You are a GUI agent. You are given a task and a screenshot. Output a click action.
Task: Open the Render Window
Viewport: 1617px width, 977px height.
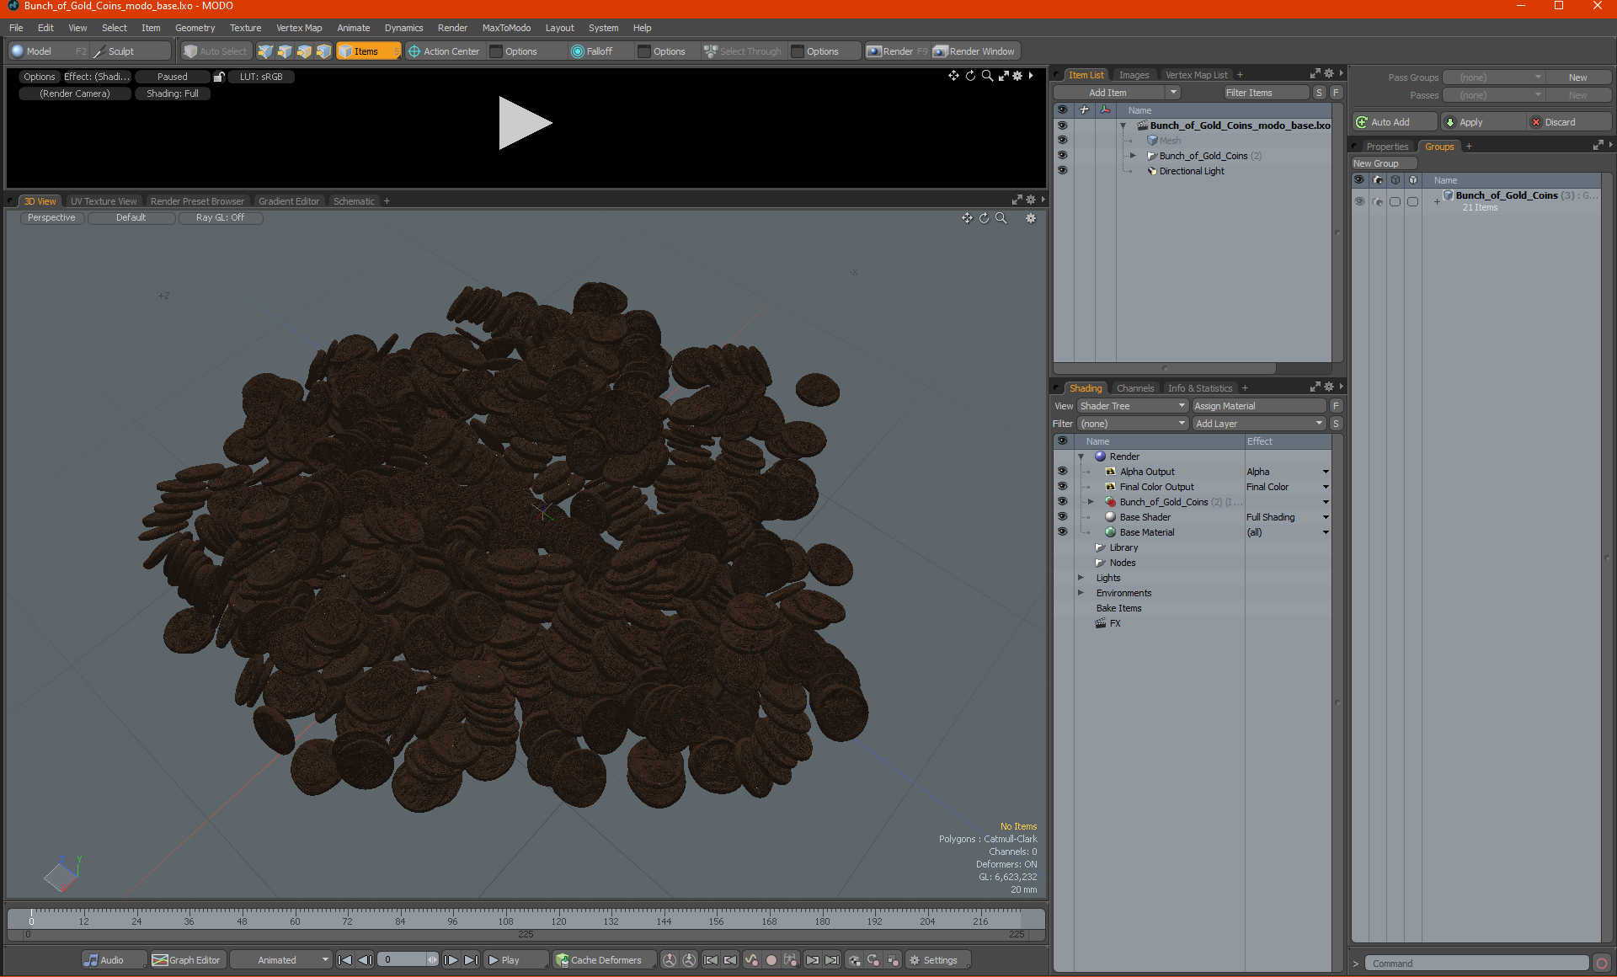click(975, 51)
